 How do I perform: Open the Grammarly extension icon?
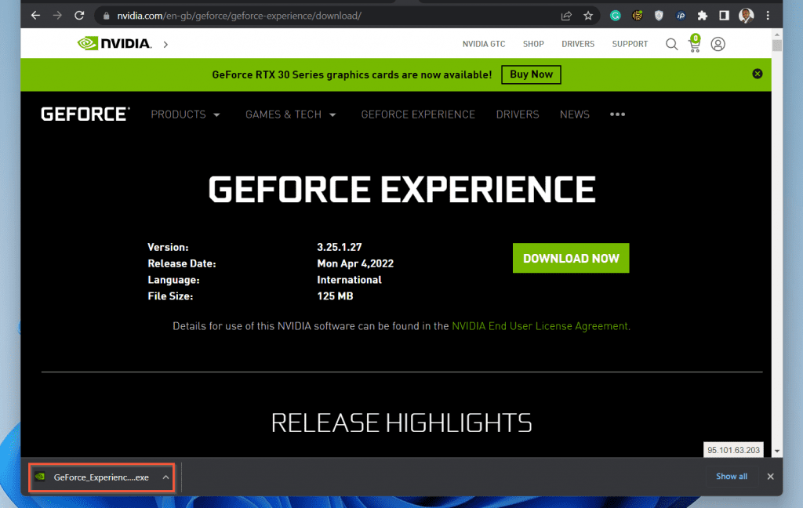click(x=615, y=16)
